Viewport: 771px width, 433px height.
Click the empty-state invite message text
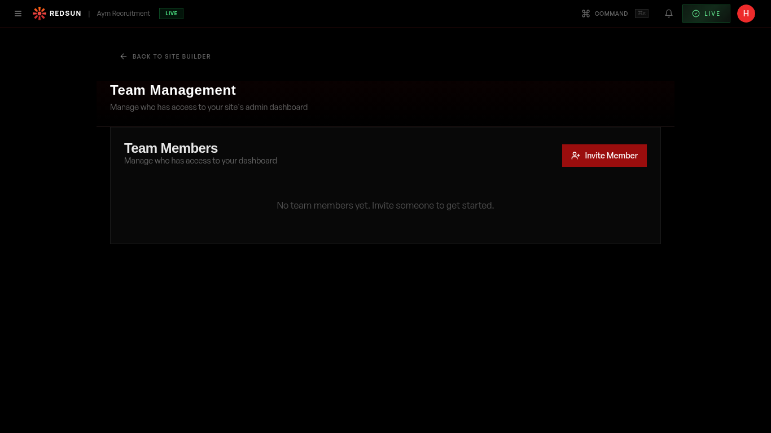click(385, 205)
